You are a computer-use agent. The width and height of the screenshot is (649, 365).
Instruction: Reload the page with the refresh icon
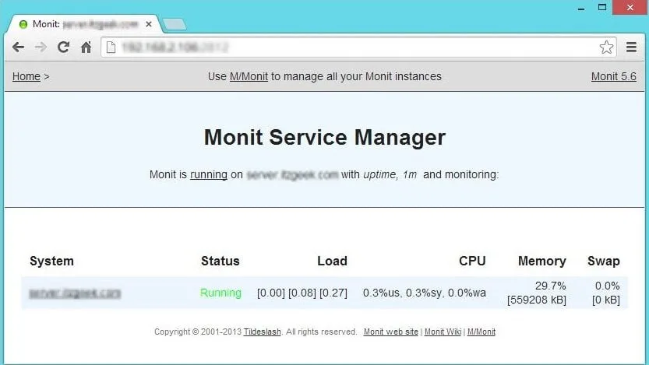pos(63,47)
